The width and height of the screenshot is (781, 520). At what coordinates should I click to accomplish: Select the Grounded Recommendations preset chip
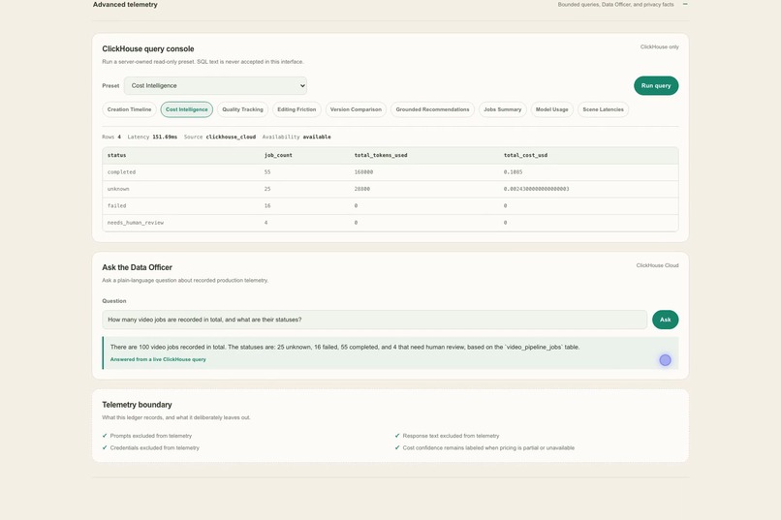[432, 109]
